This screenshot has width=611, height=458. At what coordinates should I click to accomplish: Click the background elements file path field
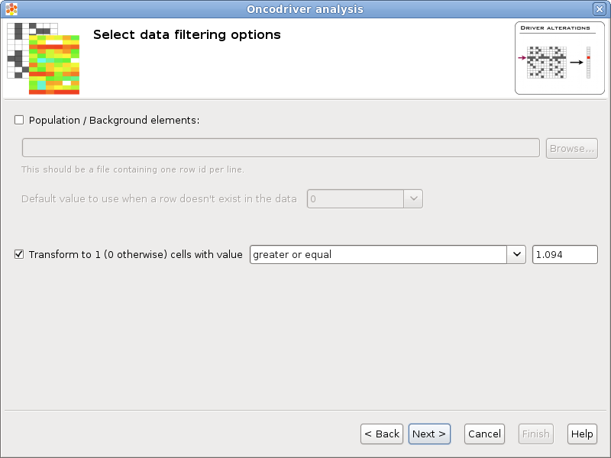click(281, 148)
